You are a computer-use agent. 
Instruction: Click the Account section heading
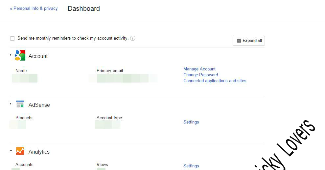(x=38, y=56)
